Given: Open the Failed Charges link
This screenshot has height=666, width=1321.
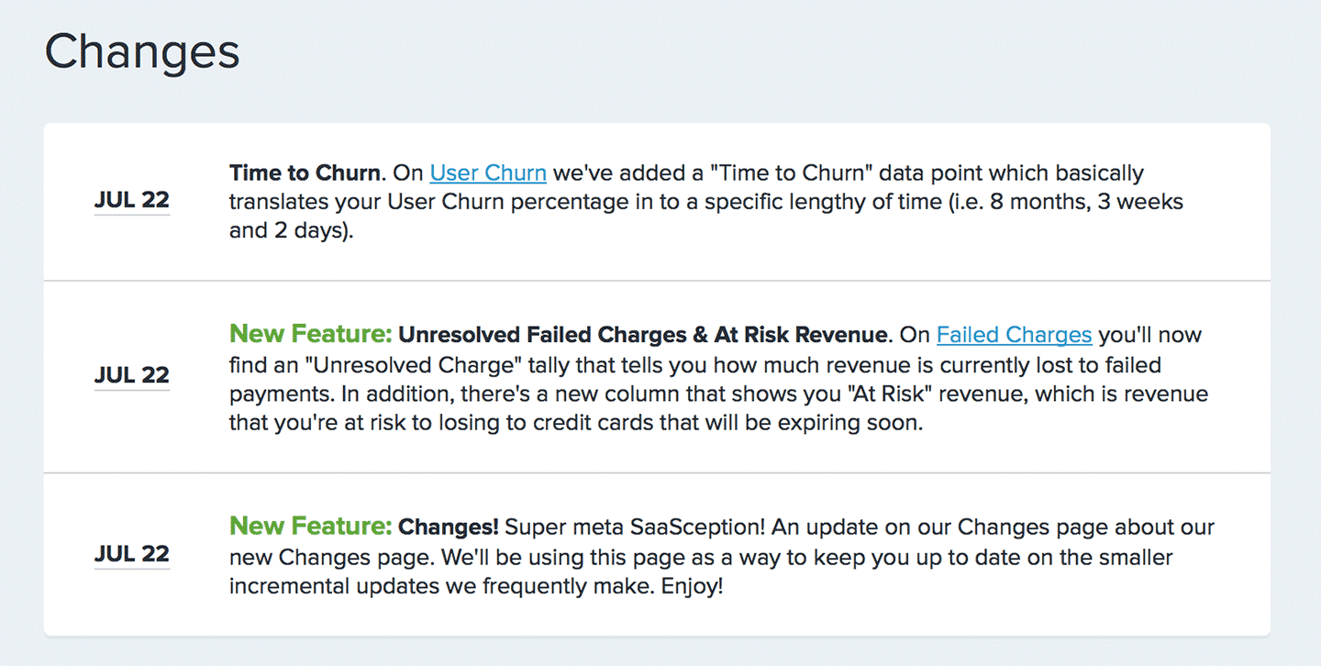Looking at the screenshot, I should tap(1014, 335).
